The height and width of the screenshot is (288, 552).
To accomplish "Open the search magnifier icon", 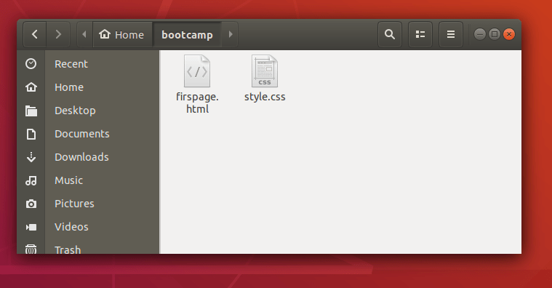I will coord(389,34).
